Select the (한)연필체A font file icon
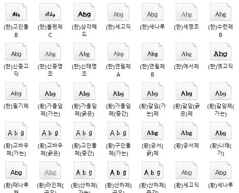Image resolution: width=239 pixels, height=193 pixels. click(118, 52)
